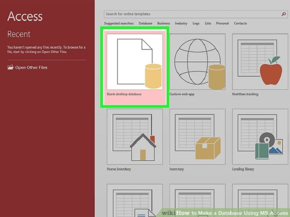Image resolution: width=290 pixels, height=217 pixels.
Task: Choose the Industry suggested search
Action: coord(181,24)
